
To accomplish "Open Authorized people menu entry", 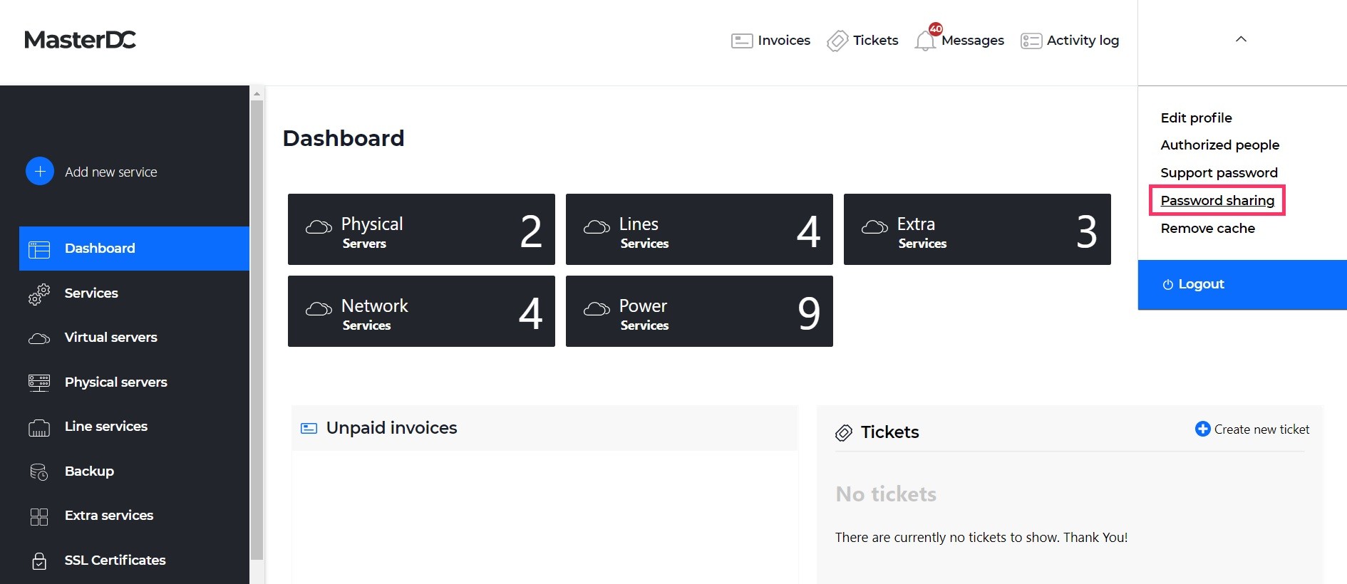I will coord(1219,145).
